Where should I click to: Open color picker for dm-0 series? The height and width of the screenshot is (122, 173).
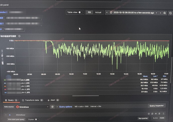point(5,80)
